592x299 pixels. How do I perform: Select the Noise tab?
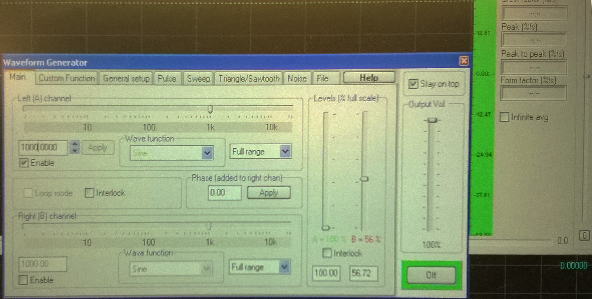(297, 79)
